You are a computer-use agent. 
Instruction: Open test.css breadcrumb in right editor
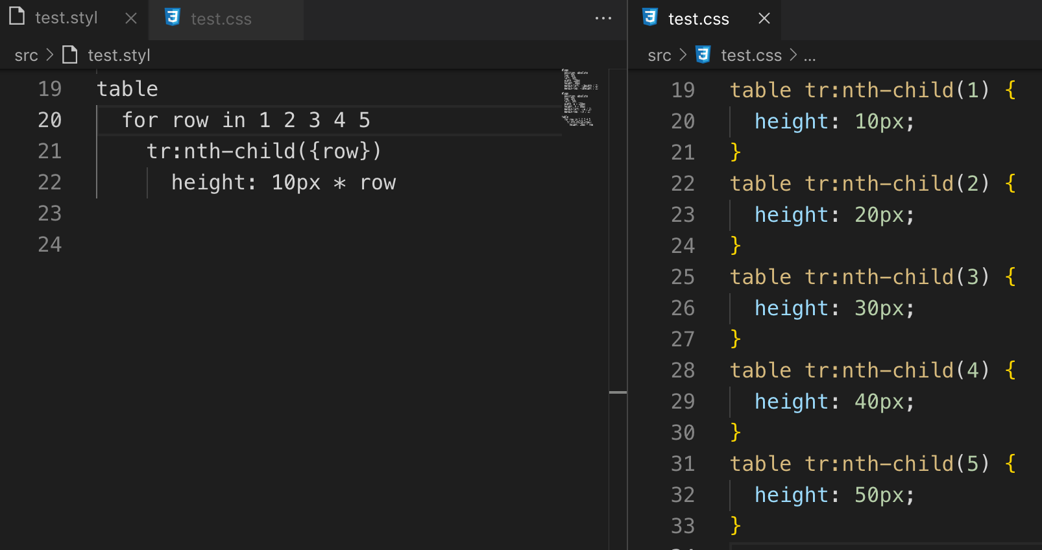[x=751, y=56]
